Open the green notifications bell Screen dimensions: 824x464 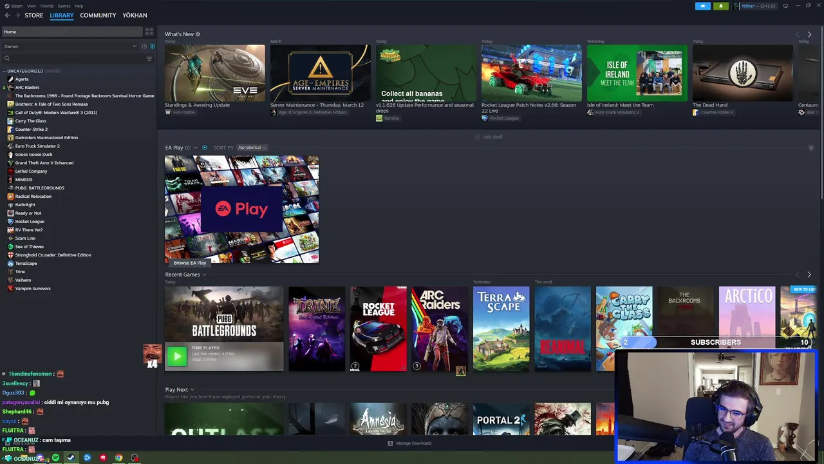(720, 6)
